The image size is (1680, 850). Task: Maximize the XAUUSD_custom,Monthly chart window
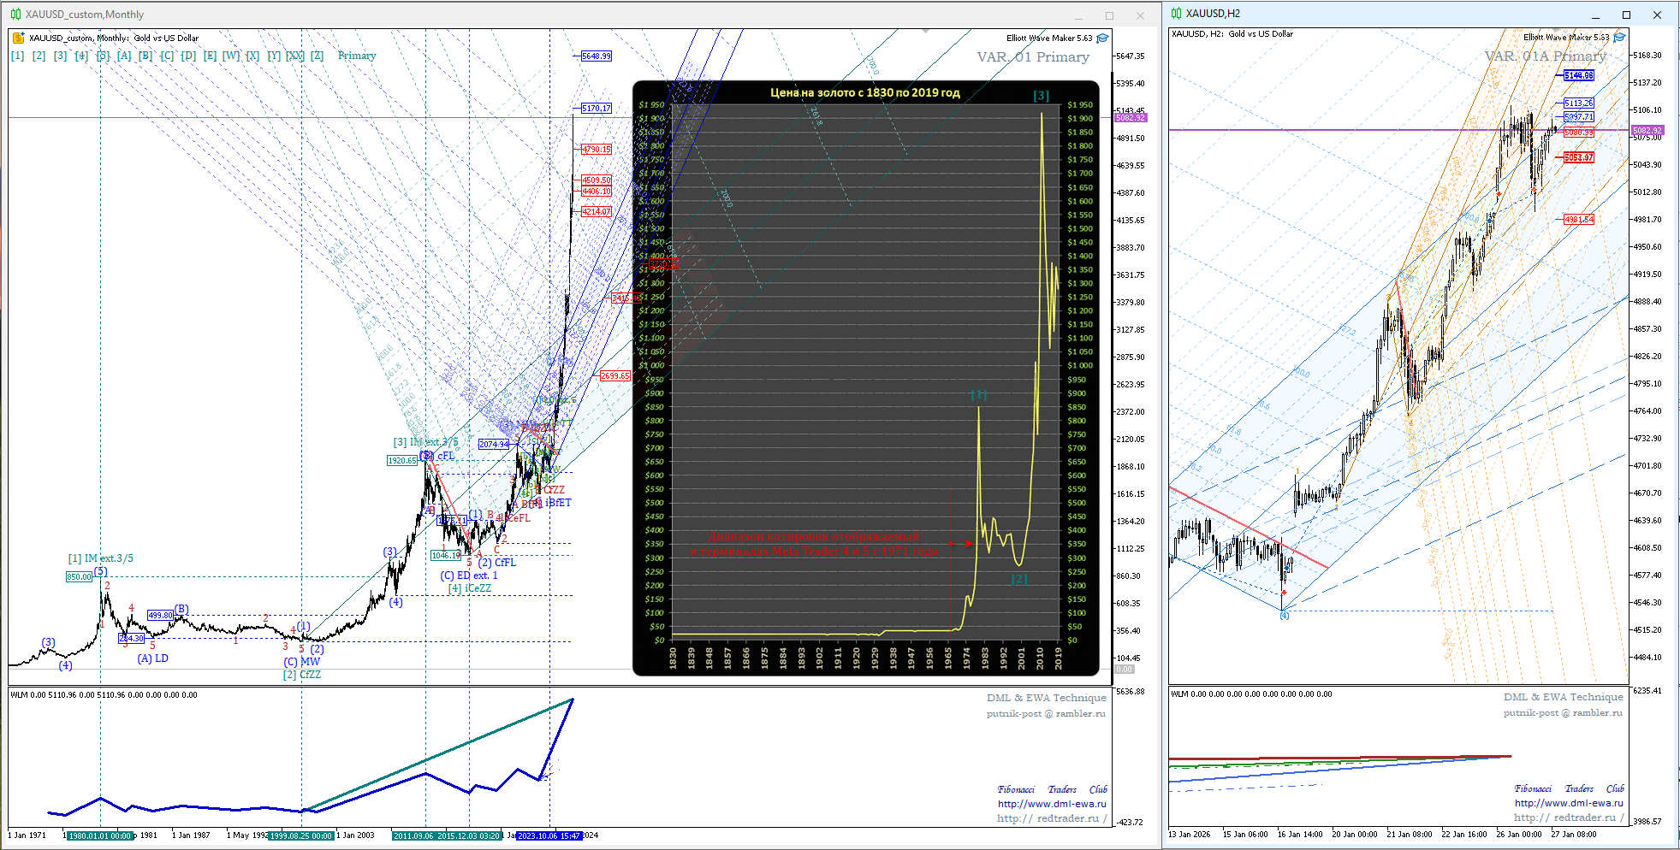point(1109,15)
